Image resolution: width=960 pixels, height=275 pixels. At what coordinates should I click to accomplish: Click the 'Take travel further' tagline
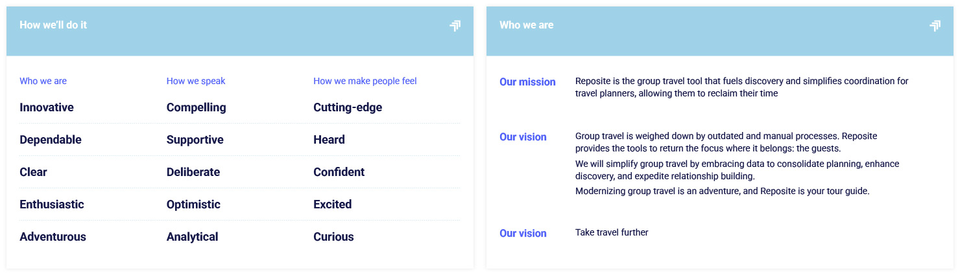tap(612, 232)
